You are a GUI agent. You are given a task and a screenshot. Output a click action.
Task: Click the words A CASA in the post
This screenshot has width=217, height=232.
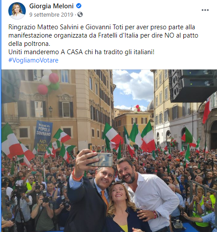click(x=72, y=52)
